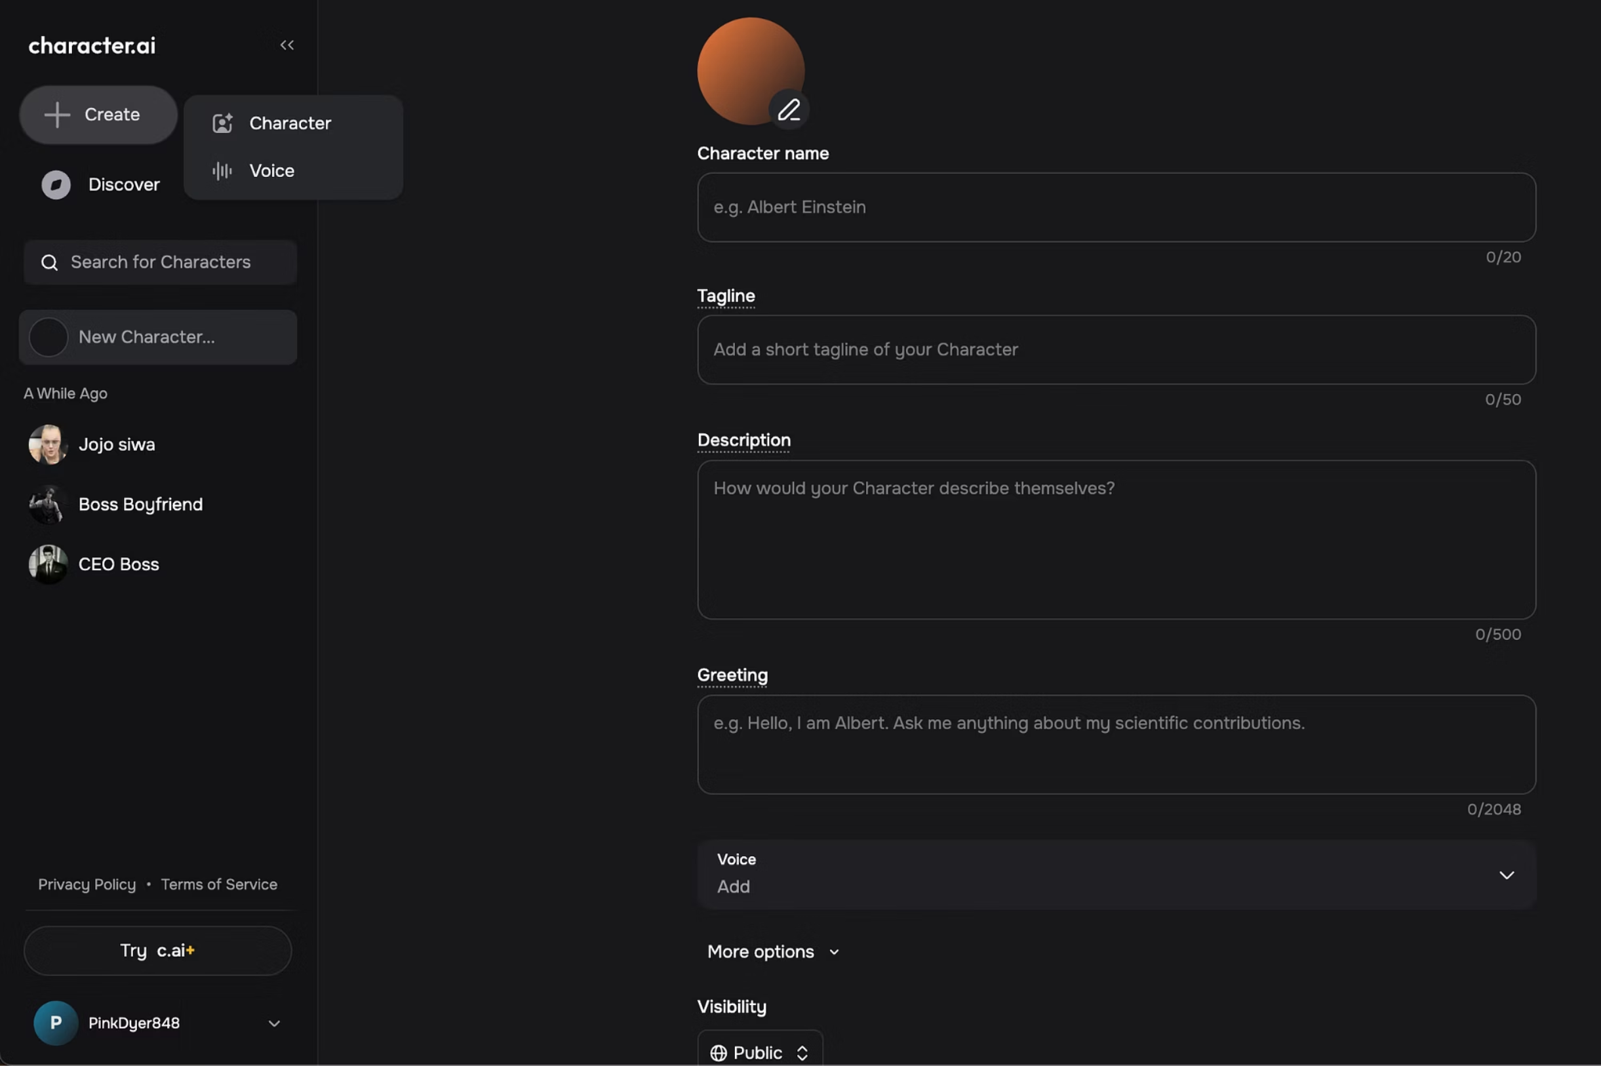
Task: Click the CEO Boss avatar
Action: tap(48, 564)
